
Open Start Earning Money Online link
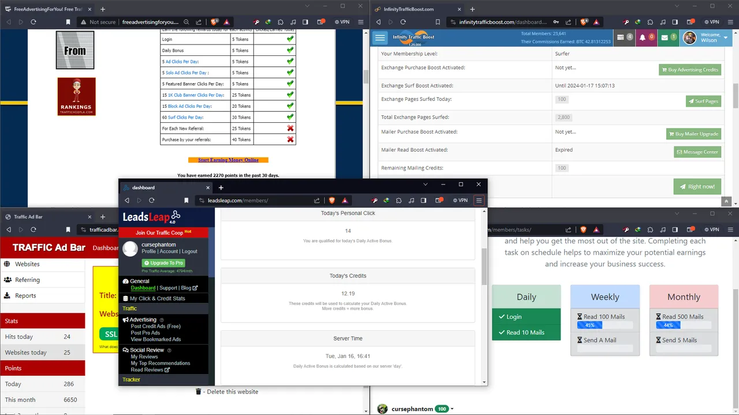pos(228,160)
